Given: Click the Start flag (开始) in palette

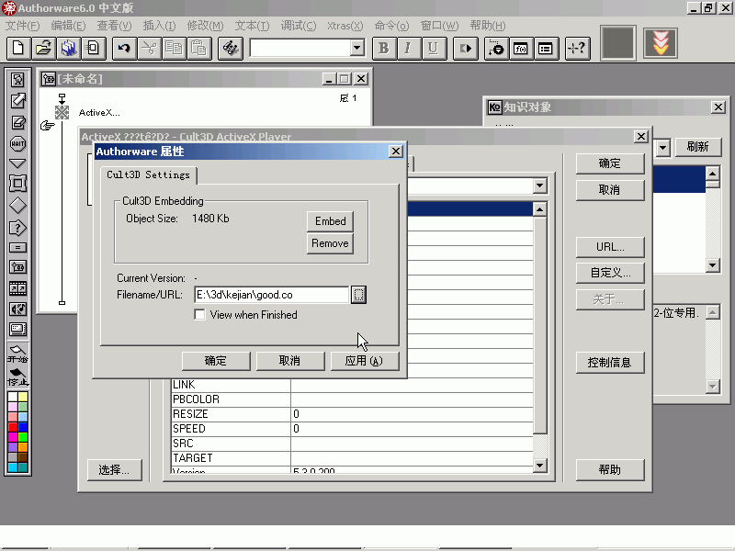Looking at the screenshot, I should tap(17, 354).
